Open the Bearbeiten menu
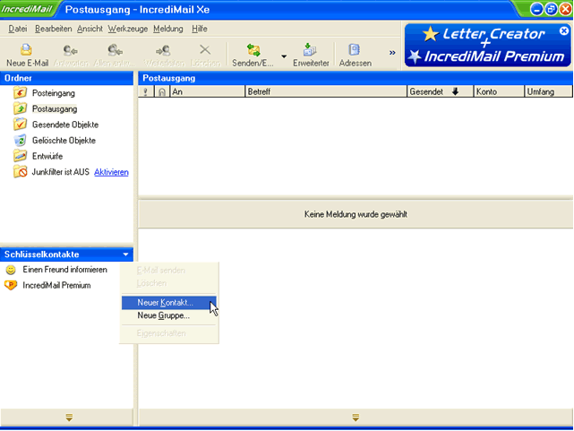Viewport: 574px width, 431px height. pyautogui.click(x=54, y=29)
